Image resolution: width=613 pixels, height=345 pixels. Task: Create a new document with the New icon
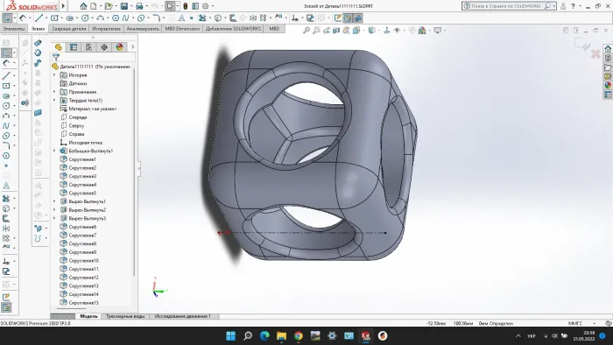tap(94, 6)
